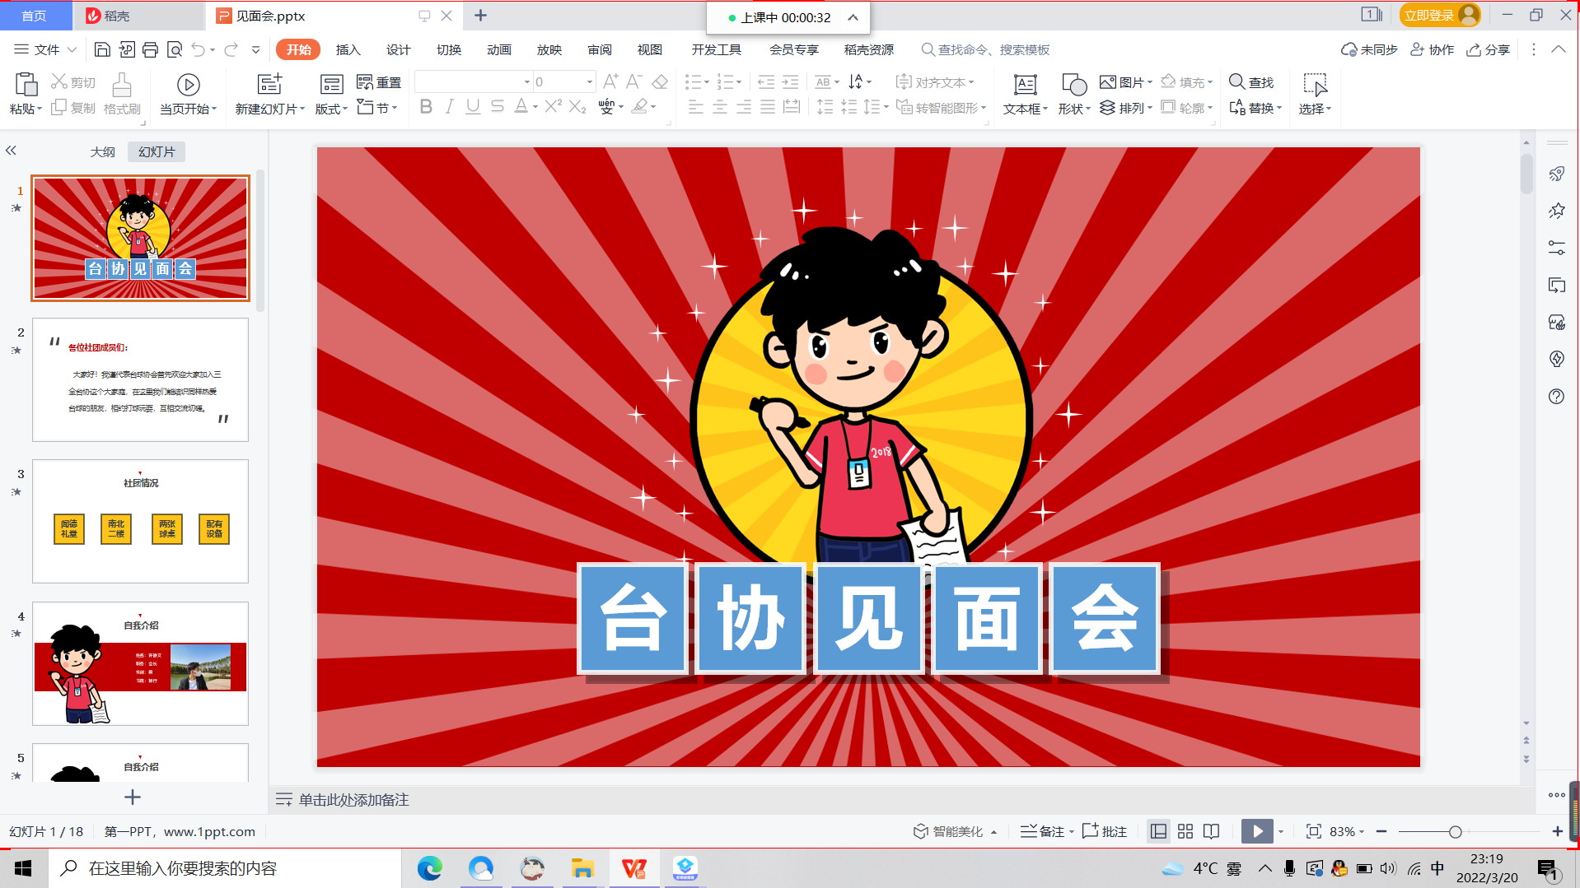Switch to the 大纲 outline tab

102,151
